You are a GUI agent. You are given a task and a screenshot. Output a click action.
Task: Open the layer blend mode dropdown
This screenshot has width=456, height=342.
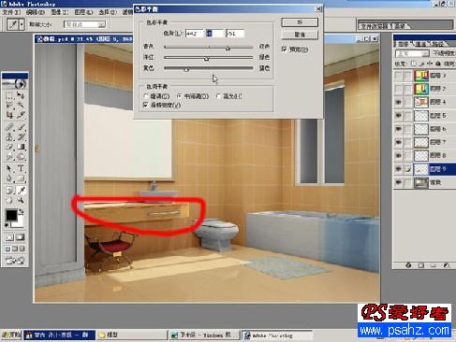(412, 53)
